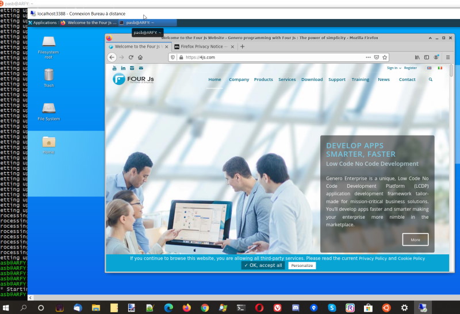The height and width of the screenshot is (314, 460).
Task: Switch site language to Italian flag
Action: click(440, 68)
